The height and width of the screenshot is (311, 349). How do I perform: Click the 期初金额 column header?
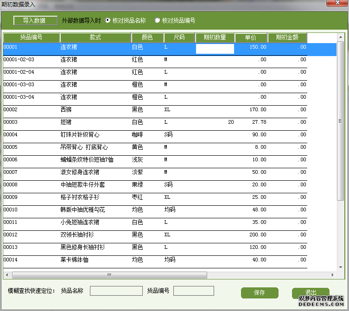point(287,38)
